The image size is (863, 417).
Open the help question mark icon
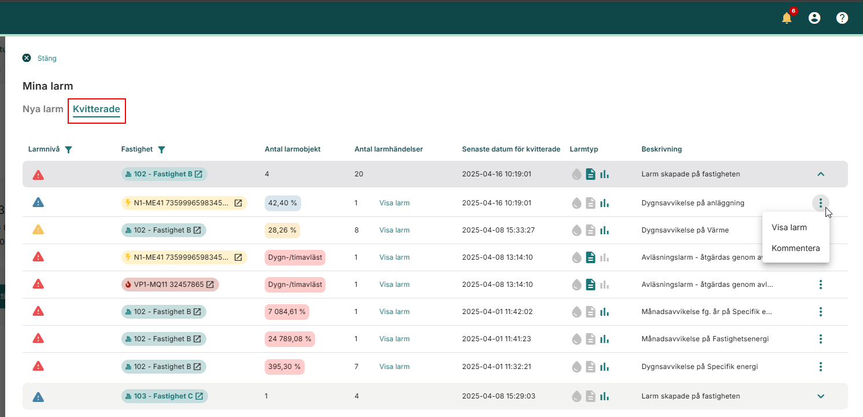pyautogui.click(x=842, y=18)
